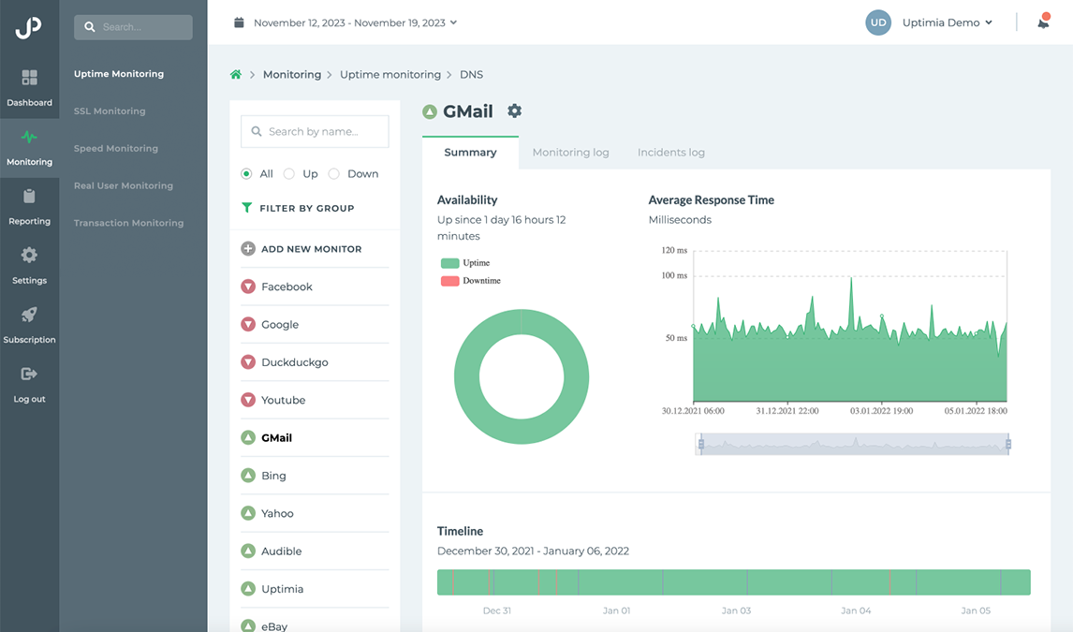
Task: Select the Monitoring pulse icon
Action: point(29,137)
